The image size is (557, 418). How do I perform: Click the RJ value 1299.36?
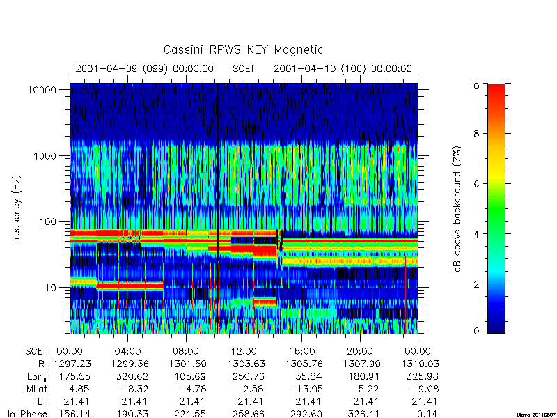pos(130,364)
